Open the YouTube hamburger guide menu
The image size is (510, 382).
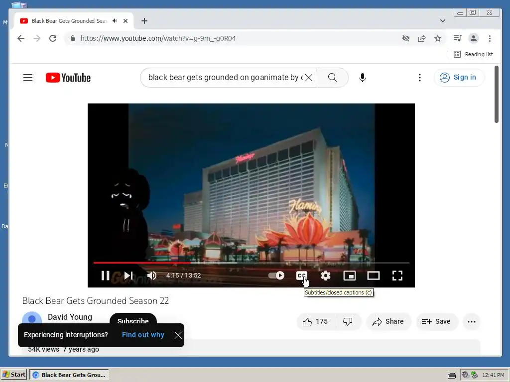[x=28, y=77]
